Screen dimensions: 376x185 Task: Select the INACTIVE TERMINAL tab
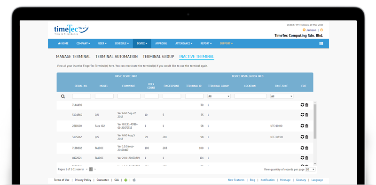[196, 57]
